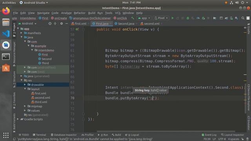This screenshot has height=141, width=251.
Task: Click the UTF-8 encoding in status bar
Action: tap(222, 139)
